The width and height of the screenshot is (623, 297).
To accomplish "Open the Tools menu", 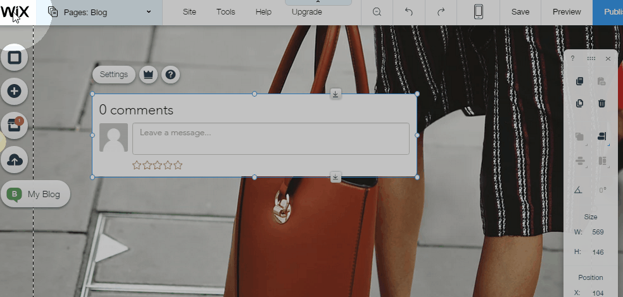I will 225,12.
